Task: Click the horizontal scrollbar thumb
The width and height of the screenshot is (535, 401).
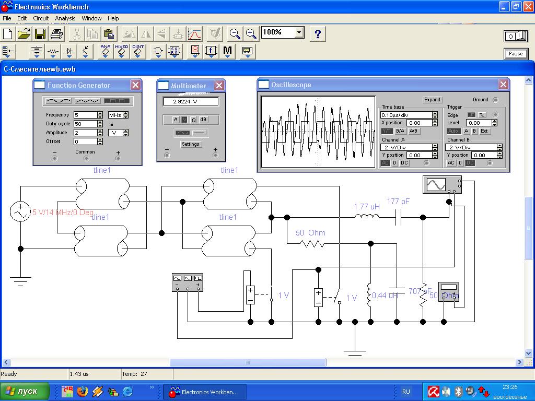Action: tap(248, 362)
